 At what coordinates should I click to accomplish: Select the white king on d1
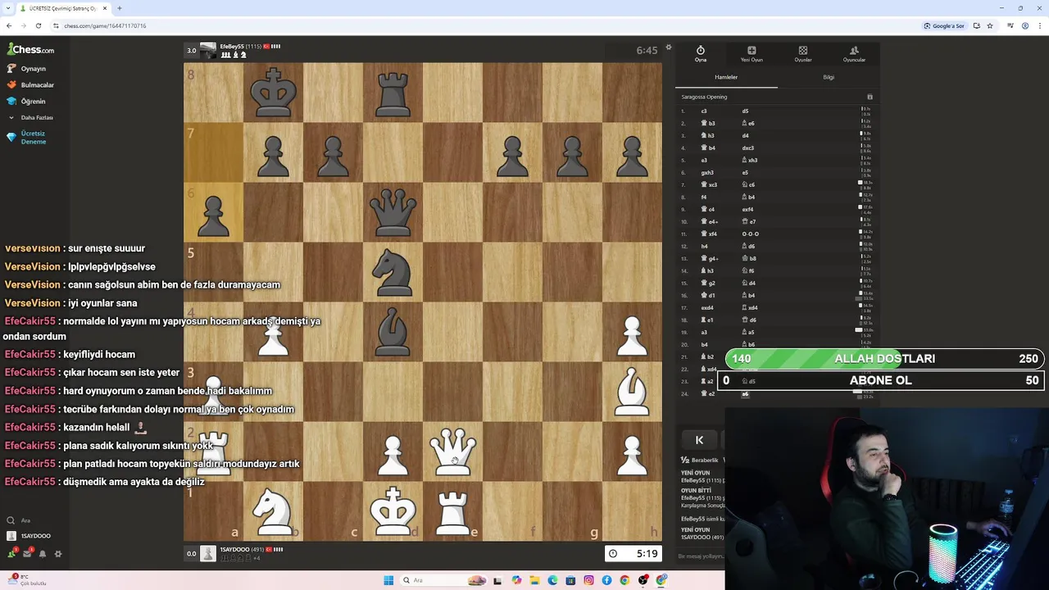393,511
